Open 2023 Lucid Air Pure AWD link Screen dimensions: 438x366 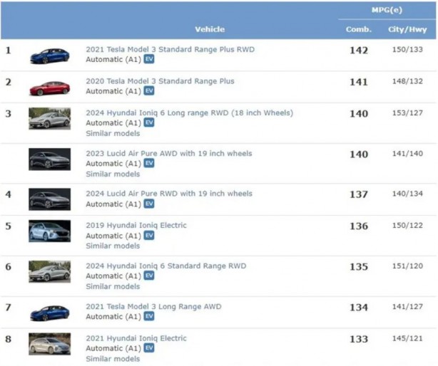point(168,153)
